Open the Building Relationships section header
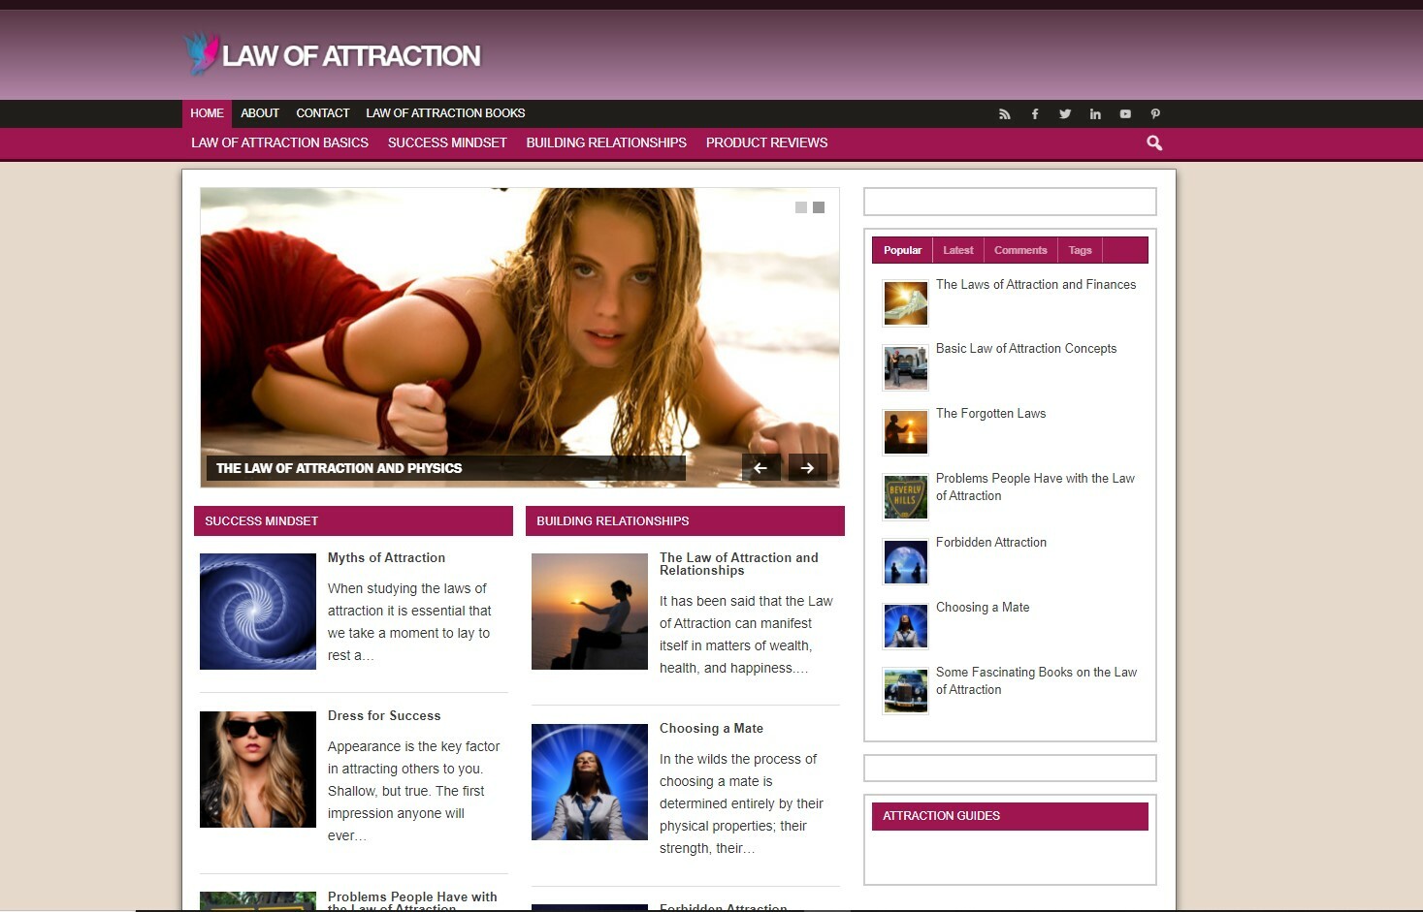 [685, 520]
